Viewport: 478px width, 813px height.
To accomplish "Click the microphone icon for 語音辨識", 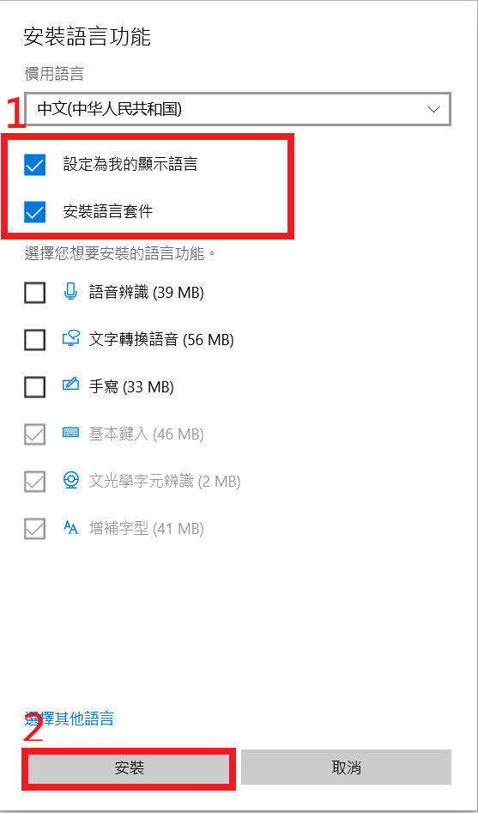I will point(70,292).
